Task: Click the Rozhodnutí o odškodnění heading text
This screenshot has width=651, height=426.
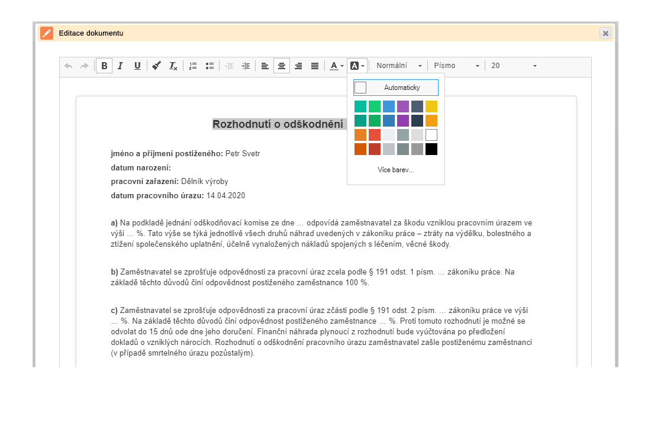Action: pos(278,124)
